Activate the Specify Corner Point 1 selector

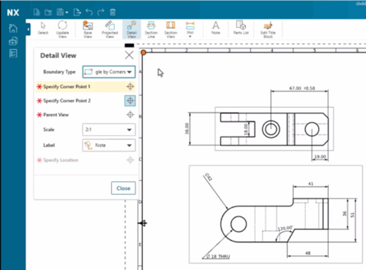[x=130, y=87]
